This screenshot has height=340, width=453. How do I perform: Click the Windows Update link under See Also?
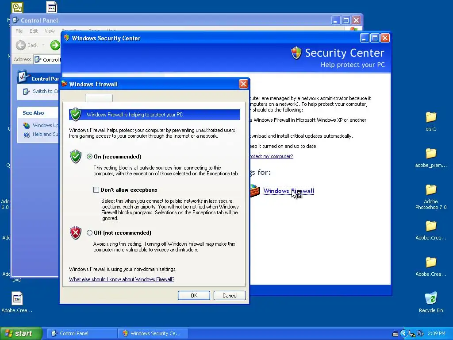tap(46, 125)
